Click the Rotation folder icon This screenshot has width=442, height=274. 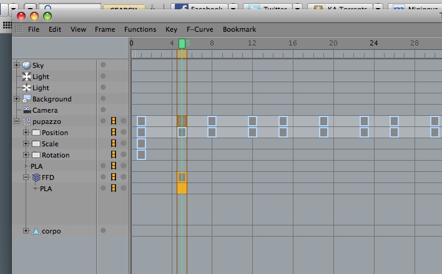36,155
